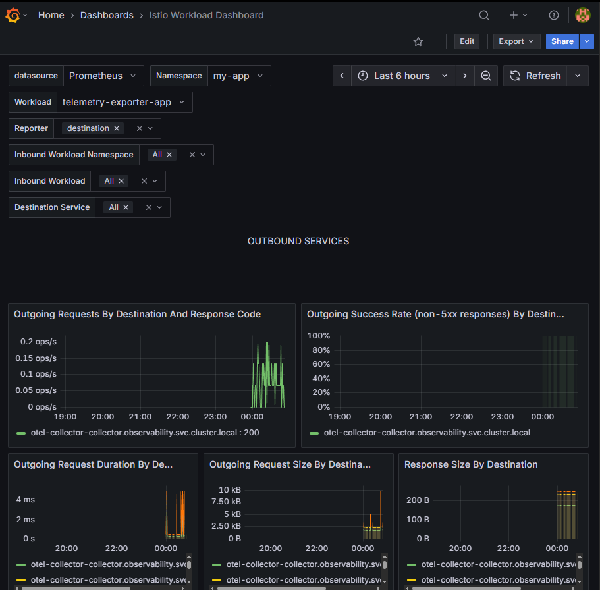The image size is (600, 590).
Task: Click green color swatch for otel-collector : 200
Action: pyautogui.click(x=21, y=433)
